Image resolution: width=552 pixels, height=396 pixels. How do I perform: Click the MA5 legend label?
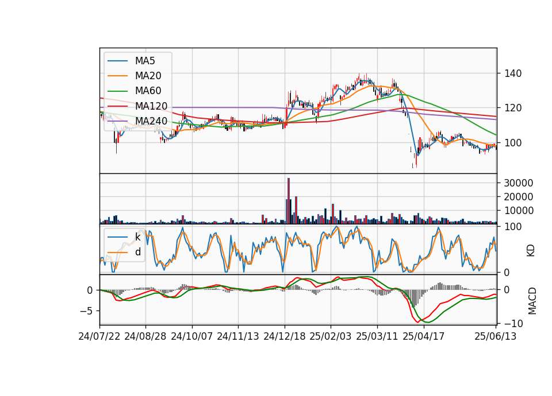pyautogui.click(x=145, y=61)
